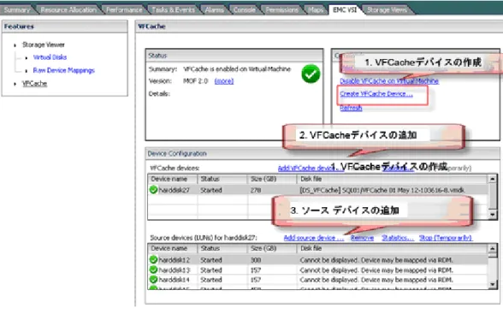Viewport: 503px width, 320px height.
Task: Click Device name header in VFCache devices table
Action: (173, 179)
